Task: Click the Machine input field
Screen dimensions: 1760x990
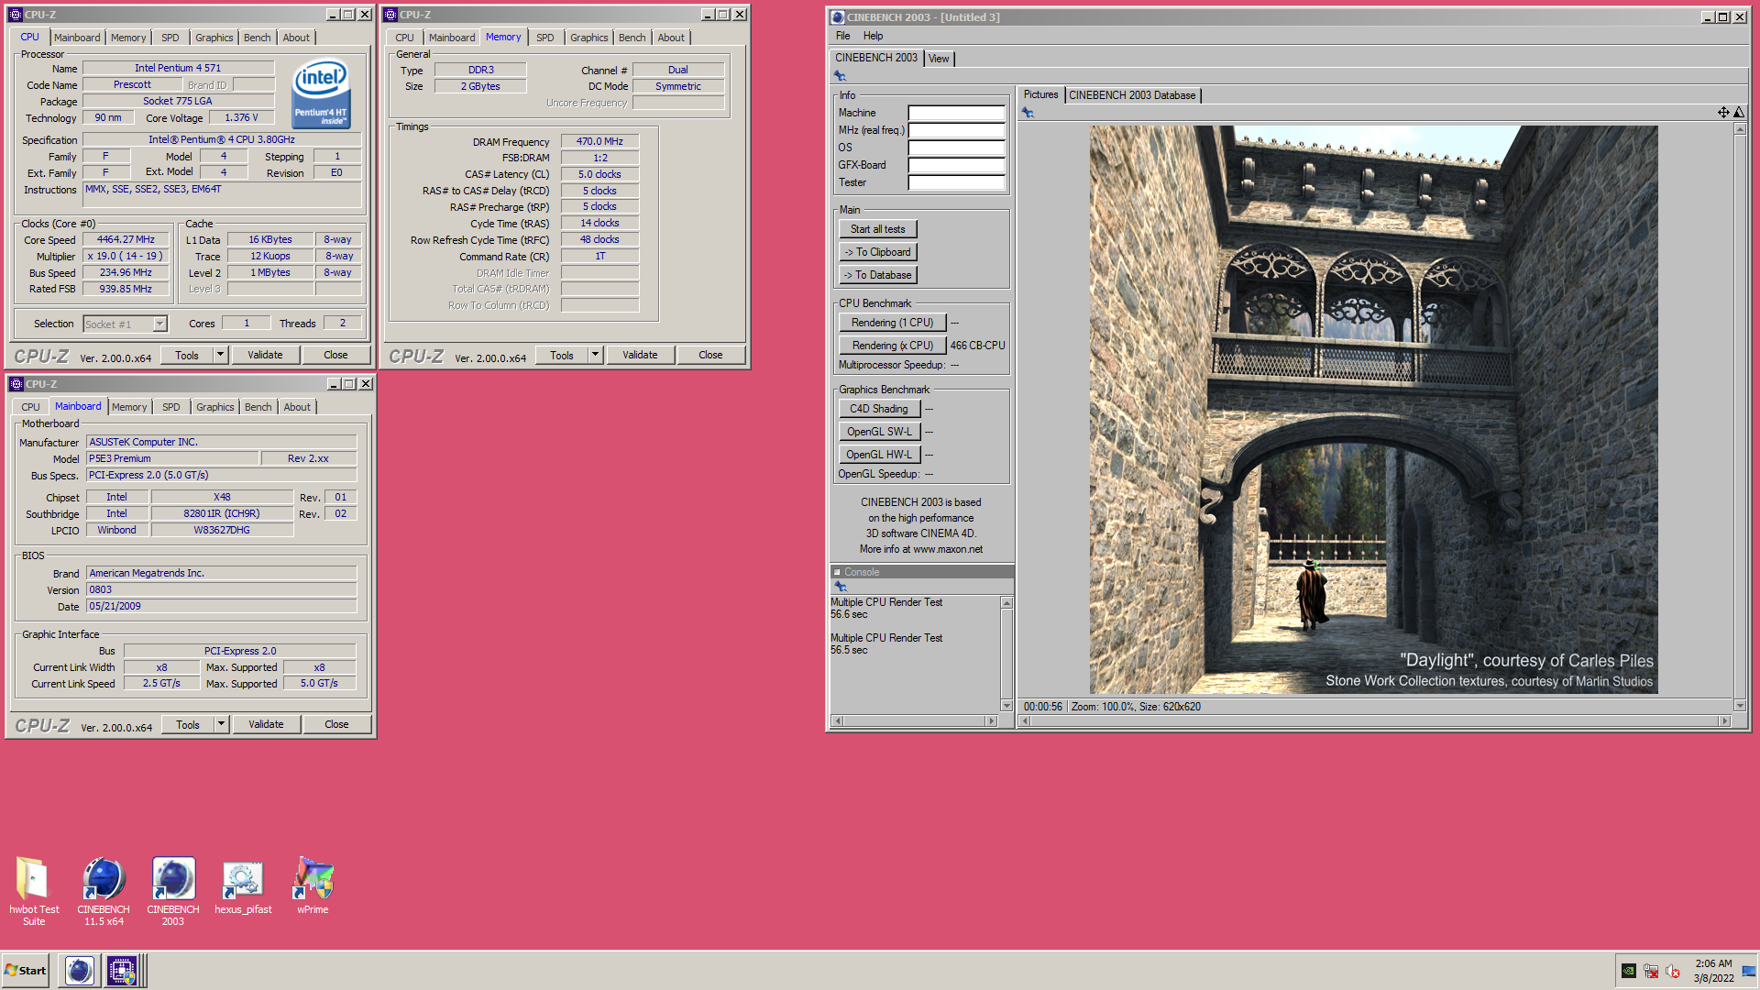Action: click(956, 113)
